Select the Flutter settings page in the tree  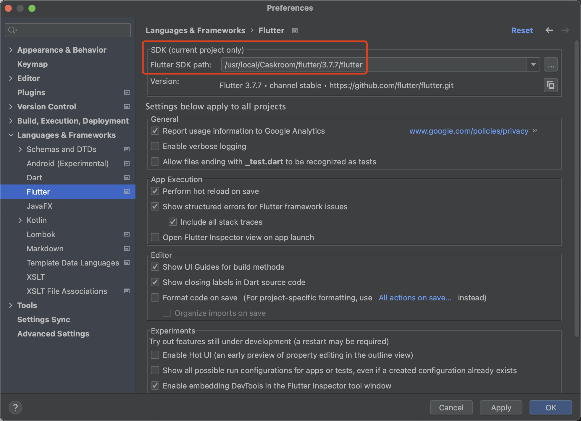68,192
